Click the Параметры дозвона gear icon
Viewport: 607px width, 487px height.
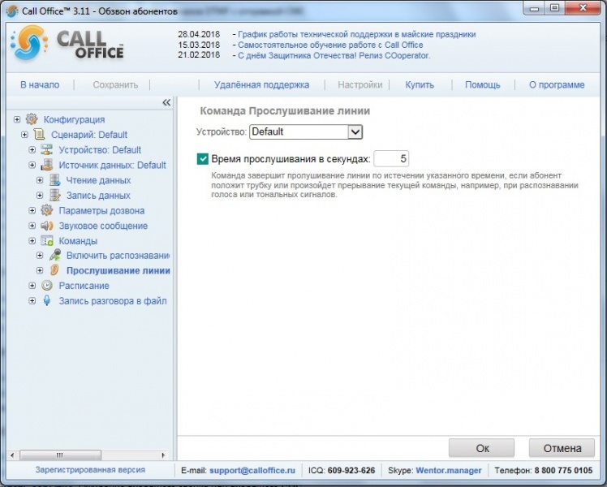point(47,210)
